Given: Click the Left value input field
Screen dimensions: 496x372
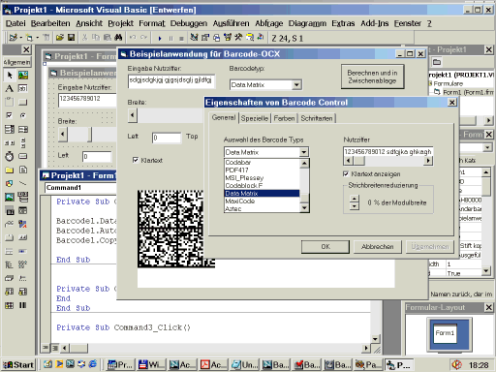Looking at the screenshot, I should pyautogui.click(x=167, y=138).
